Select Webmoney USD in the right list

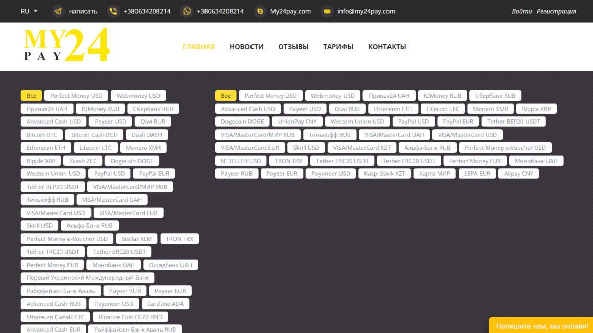coord(333,96)
